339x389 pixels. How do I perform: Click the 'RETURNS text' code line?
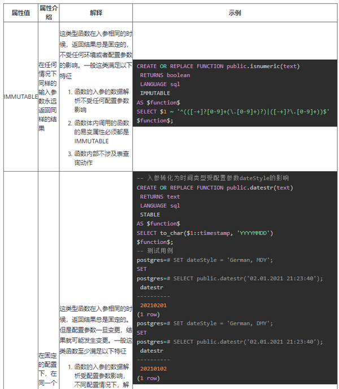click(x=160, y=196)
